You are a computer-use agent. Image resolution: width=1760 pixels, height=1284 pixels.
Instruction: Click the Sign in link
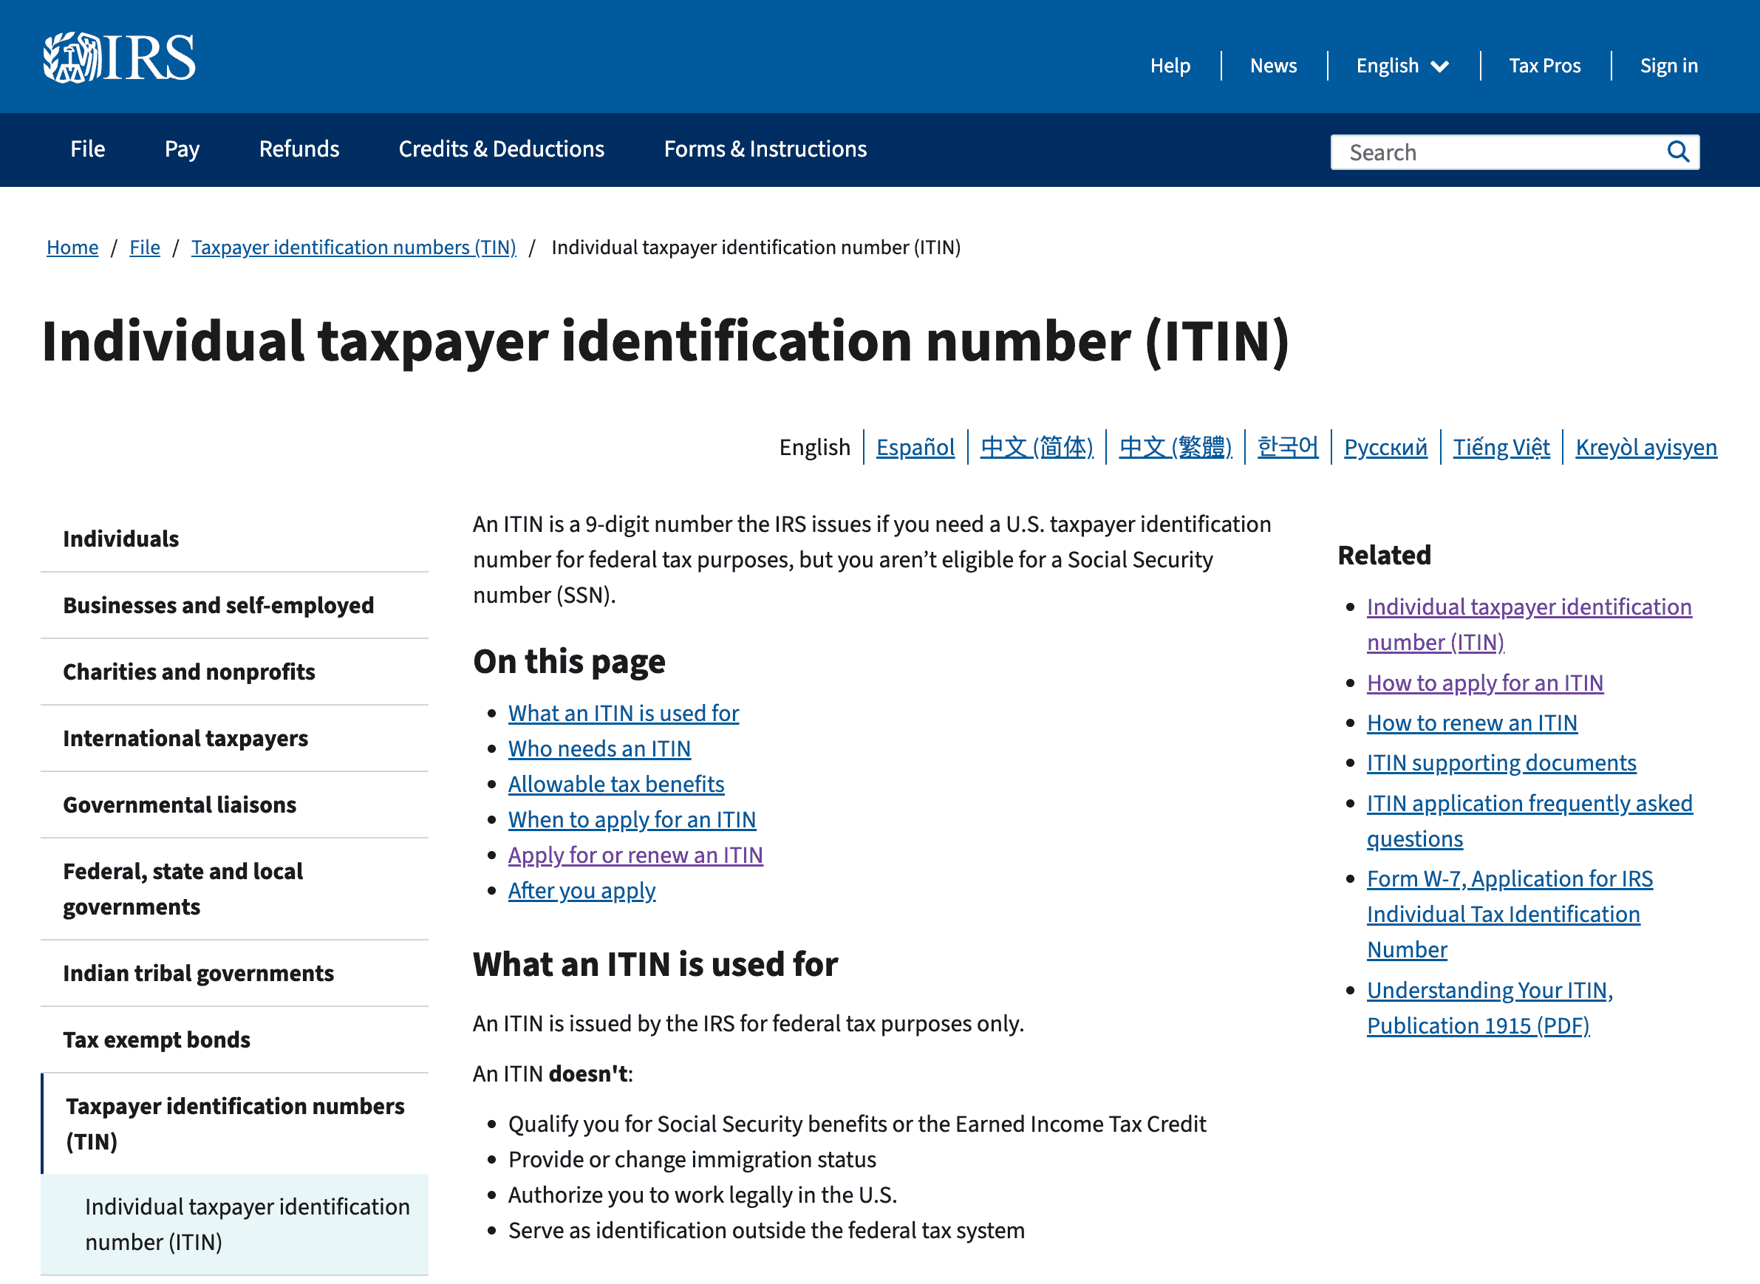pos(1668,66)
